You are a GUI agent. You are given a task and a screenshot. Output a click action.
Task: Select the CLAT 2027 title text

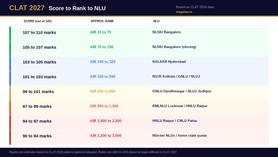[x=27, y=8]
